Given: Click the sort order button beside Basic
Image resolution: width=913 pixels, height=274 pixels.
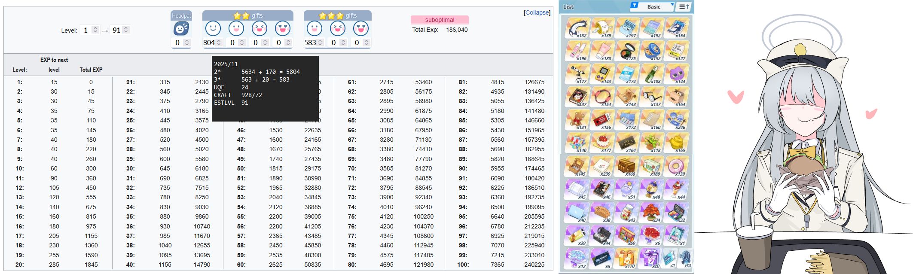Looking at the screenshot, I should pyautogui.click(x=684, y=6).
